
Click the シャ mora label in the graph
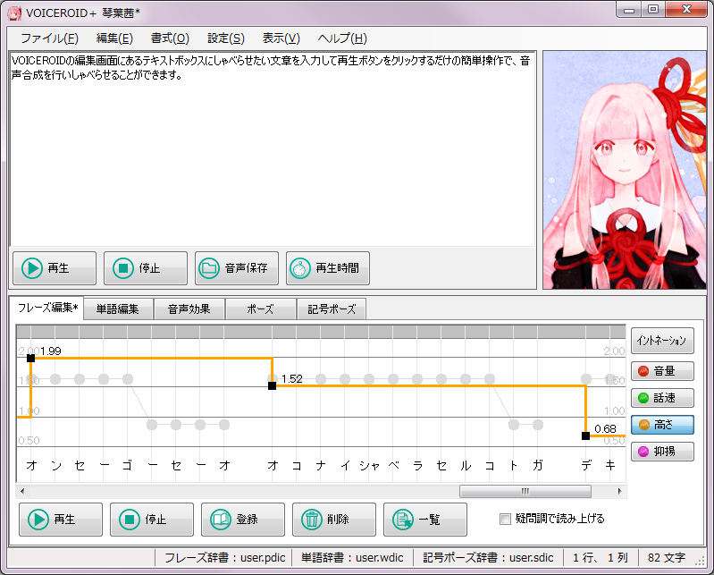(369, 465)
